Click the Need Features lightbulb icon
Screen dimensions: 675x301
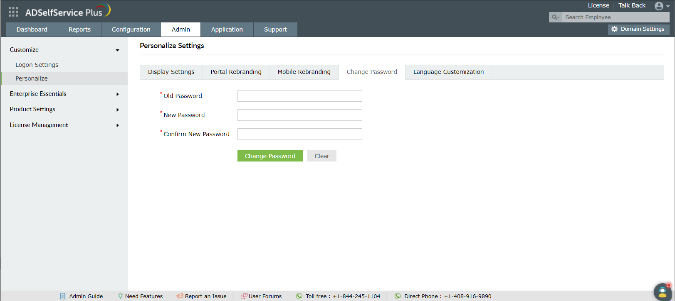[x=120, y=296]
